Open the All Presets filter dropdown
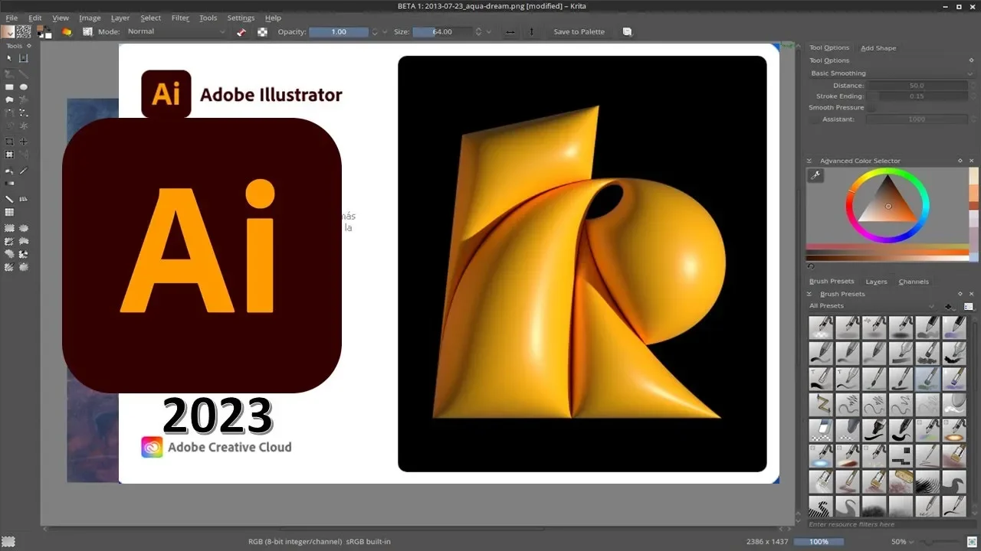The image size is (981, 551). pyautogui.click(x=871, y=306)
